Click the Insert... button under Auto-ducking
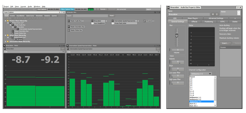246x113 pixels. pos(225,43)
